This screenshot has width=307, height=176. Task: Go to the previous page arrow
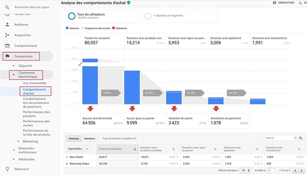point(295,171)
